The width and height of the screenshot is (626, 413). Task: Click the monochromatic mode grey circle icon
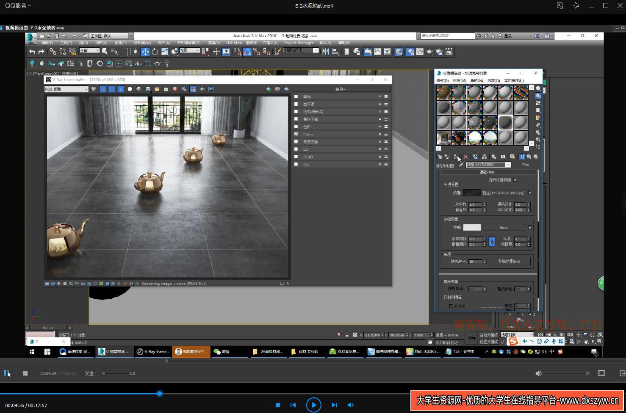(x=138, y=89)
